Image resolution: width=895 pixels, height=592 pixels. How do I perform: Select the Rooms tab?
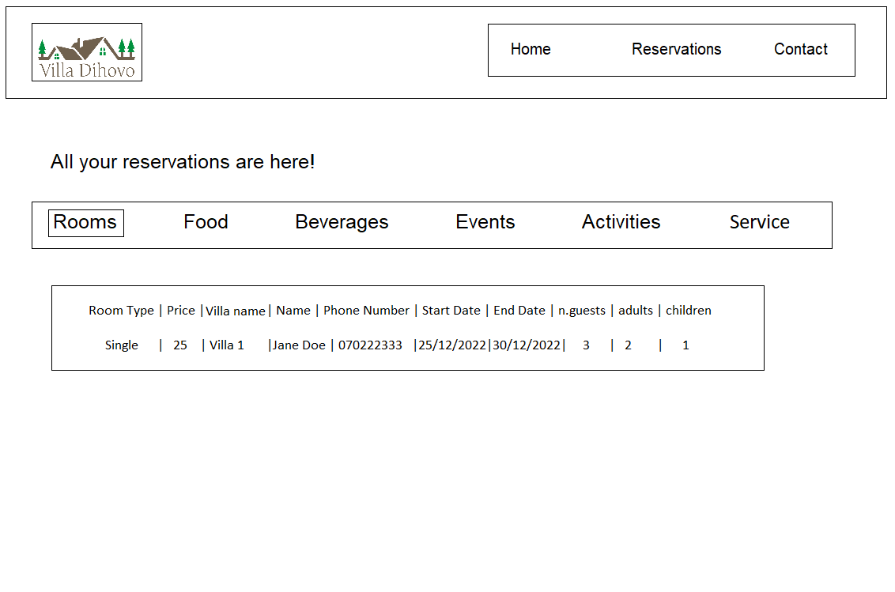(85, 223)
